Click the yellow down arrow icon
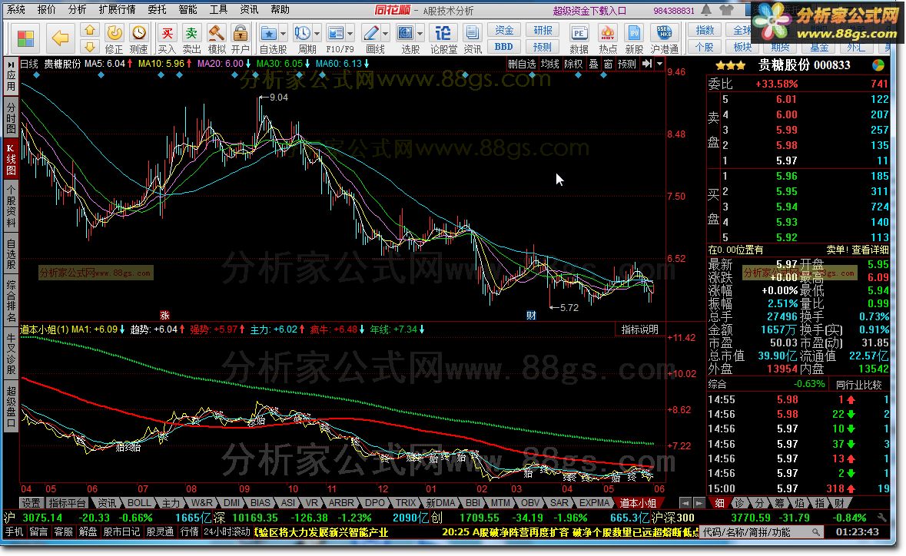906x556 pixels. [x=90, y=47]
